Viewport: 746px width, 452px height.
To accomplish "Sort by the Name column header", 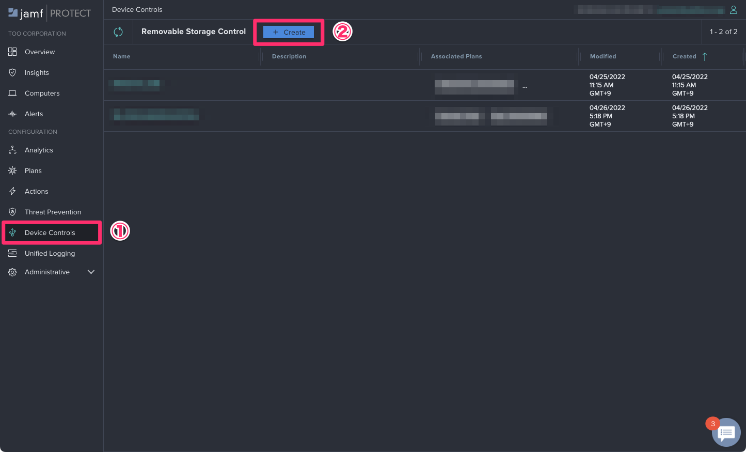I will (122, 56).
